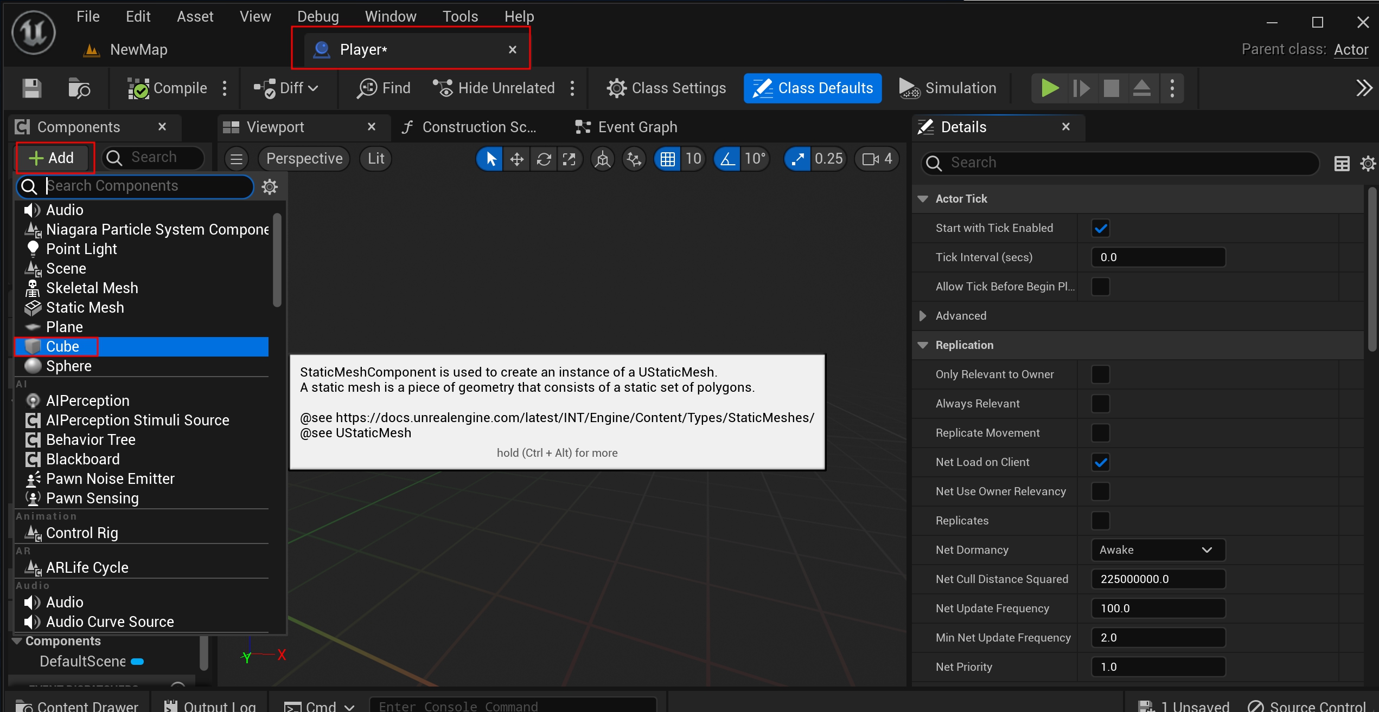The width and height of the screenshot is (1379, 712).
Task: Activate the Select objects cursor tool
Action: 490,159
